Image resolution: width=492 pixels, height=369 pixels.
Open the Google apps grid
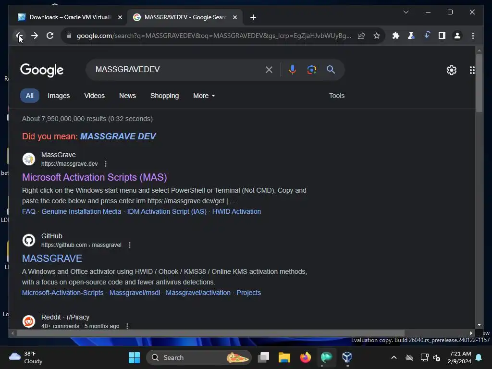[x=472, y=70]
